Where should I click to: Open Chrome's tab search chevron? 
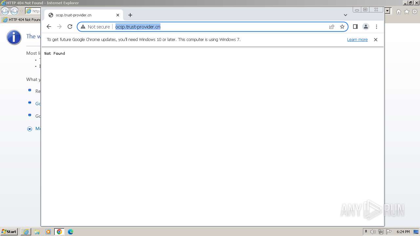pos(346,15)
